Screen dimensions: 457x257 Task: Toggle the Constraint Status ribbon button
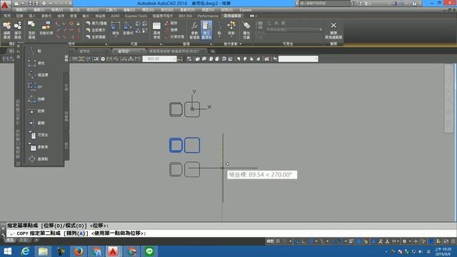[174, 36]
